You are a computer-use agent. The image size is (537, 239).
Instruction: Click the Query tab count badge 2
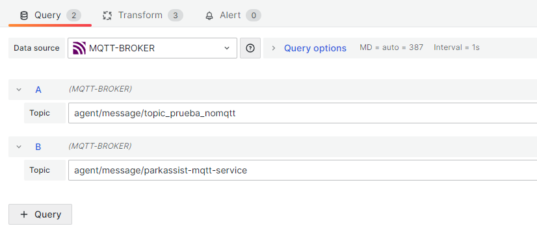(x=73, y=16)
